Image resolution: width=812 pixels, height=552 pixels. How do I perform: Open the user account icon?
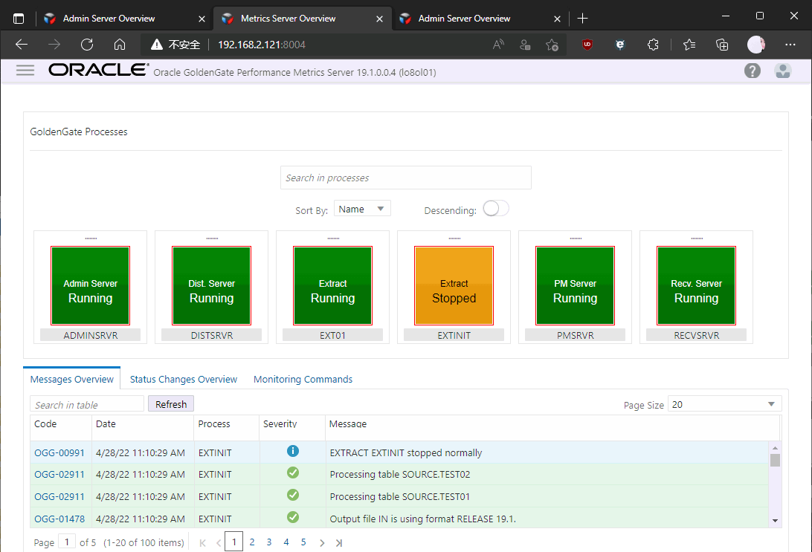(782, 71)
